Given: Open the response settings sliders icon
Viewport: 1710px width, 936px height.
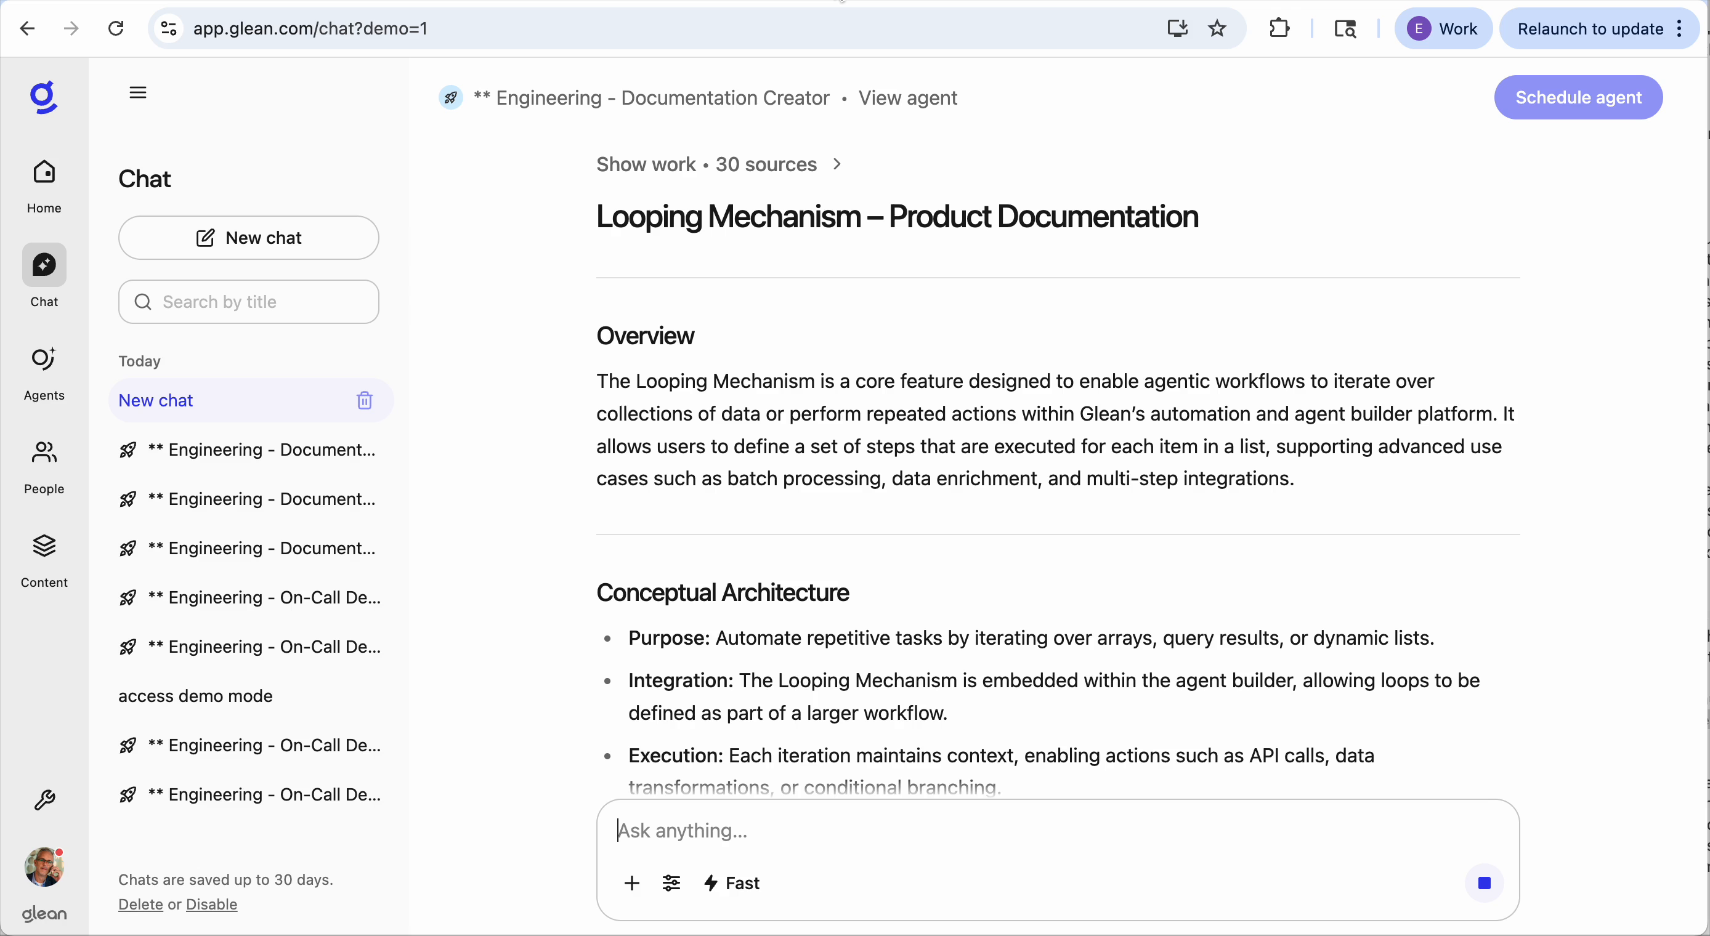Looking at the screenshot, I should pyautogui.click(x=671, y=883).
